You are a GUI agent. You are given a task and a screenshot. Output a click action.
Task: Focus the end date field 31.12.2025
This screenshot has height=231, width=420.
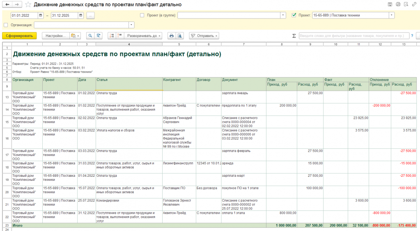[x=64, y=16]
